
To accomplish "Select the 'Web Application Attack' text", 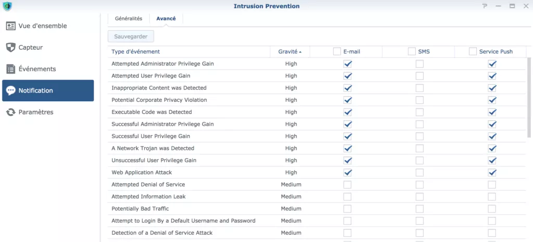I will tap(142, 172).
